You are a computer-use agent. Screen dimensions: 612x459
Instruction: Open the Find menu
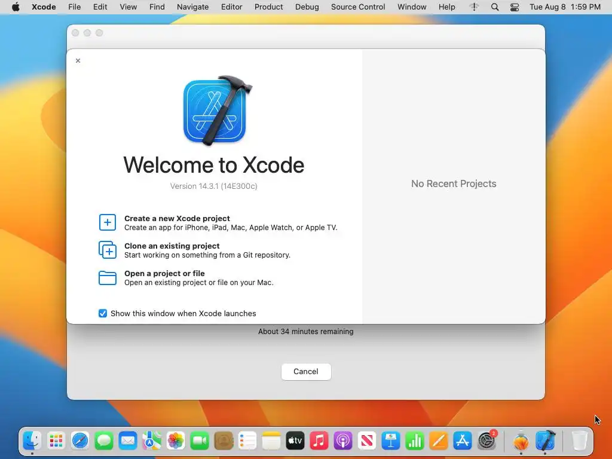point(157,7)
